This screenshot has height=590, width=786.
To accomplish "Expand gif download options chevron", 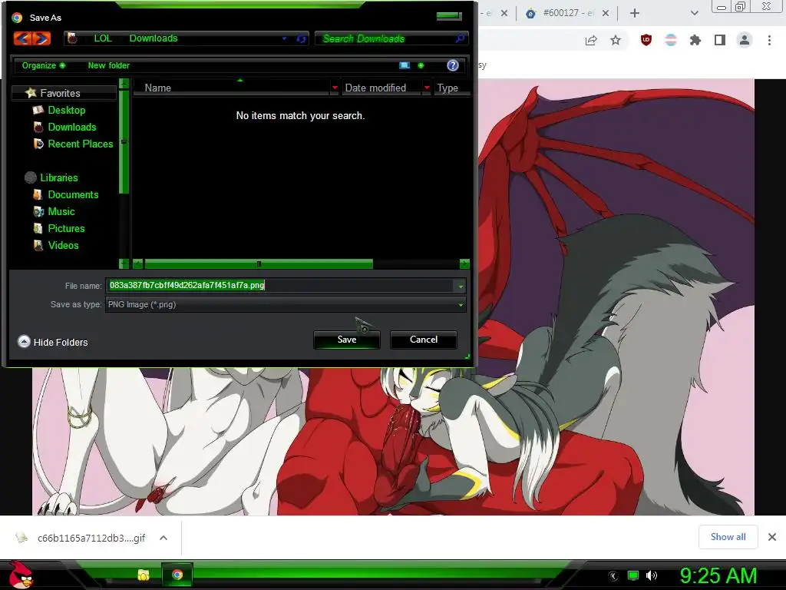I will [x=163, y=538].
